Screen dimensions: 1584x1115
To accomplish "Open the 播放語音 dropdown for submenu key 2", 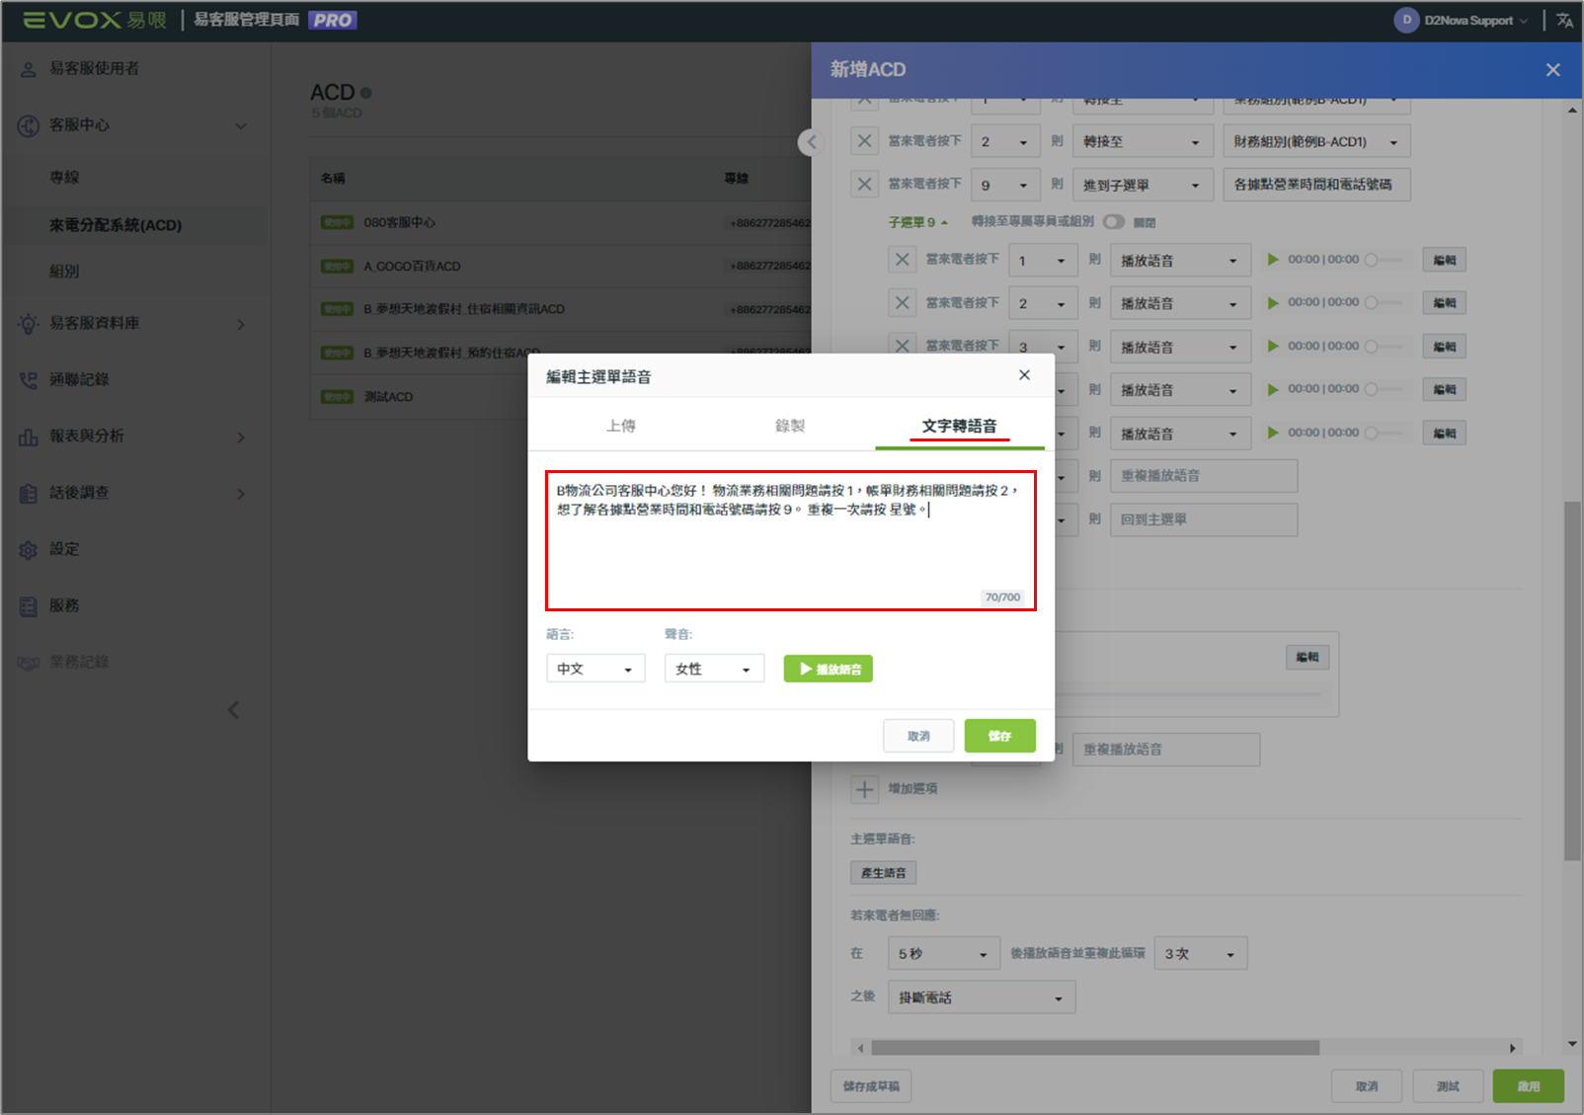I will click(1180, 303).
